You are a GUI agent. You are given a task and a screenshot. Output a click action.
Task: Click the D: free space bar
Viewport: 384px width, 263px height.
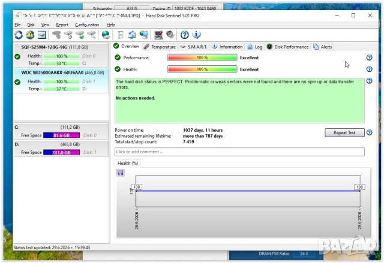(61, 152)
